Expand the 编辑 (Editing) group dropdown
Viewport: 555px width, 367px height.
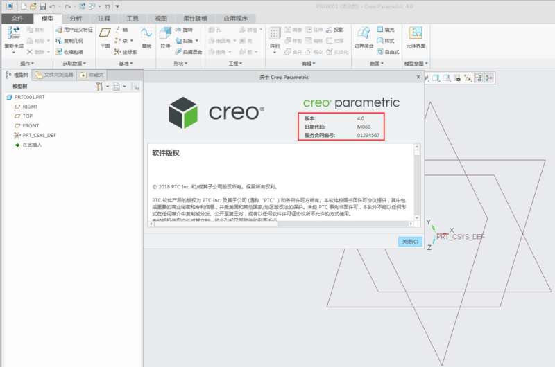(x=308, y=63)
